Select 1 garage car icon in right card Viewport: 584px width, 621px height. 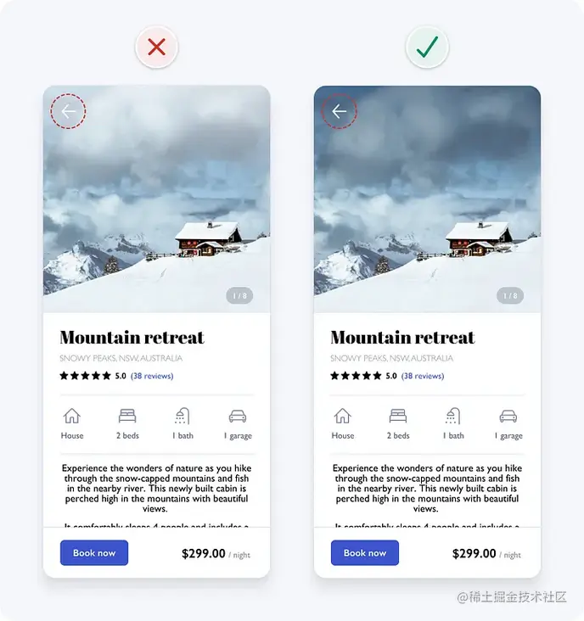(508, 417)
